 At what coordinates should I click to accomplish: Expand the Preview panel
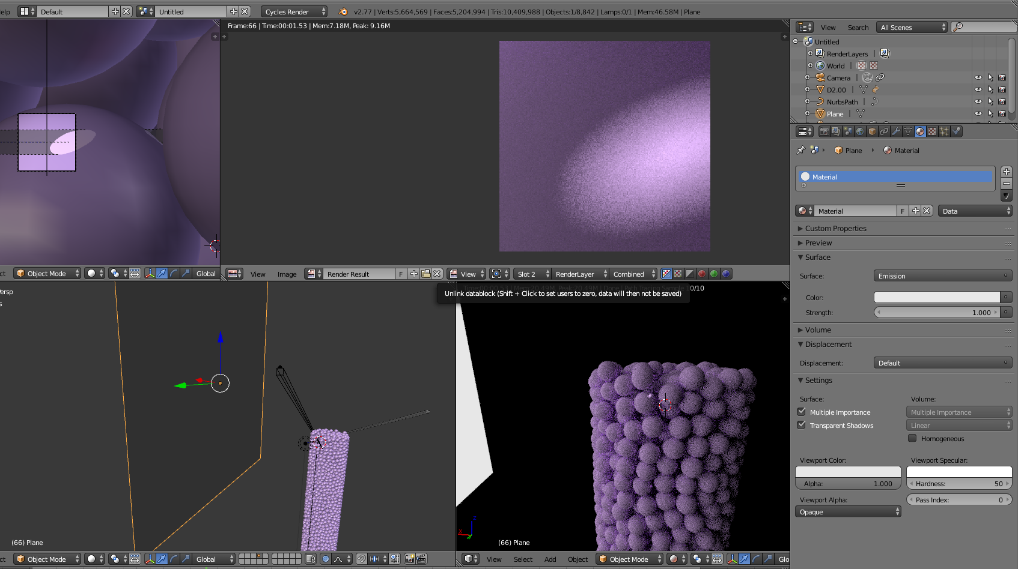point(818,242)
